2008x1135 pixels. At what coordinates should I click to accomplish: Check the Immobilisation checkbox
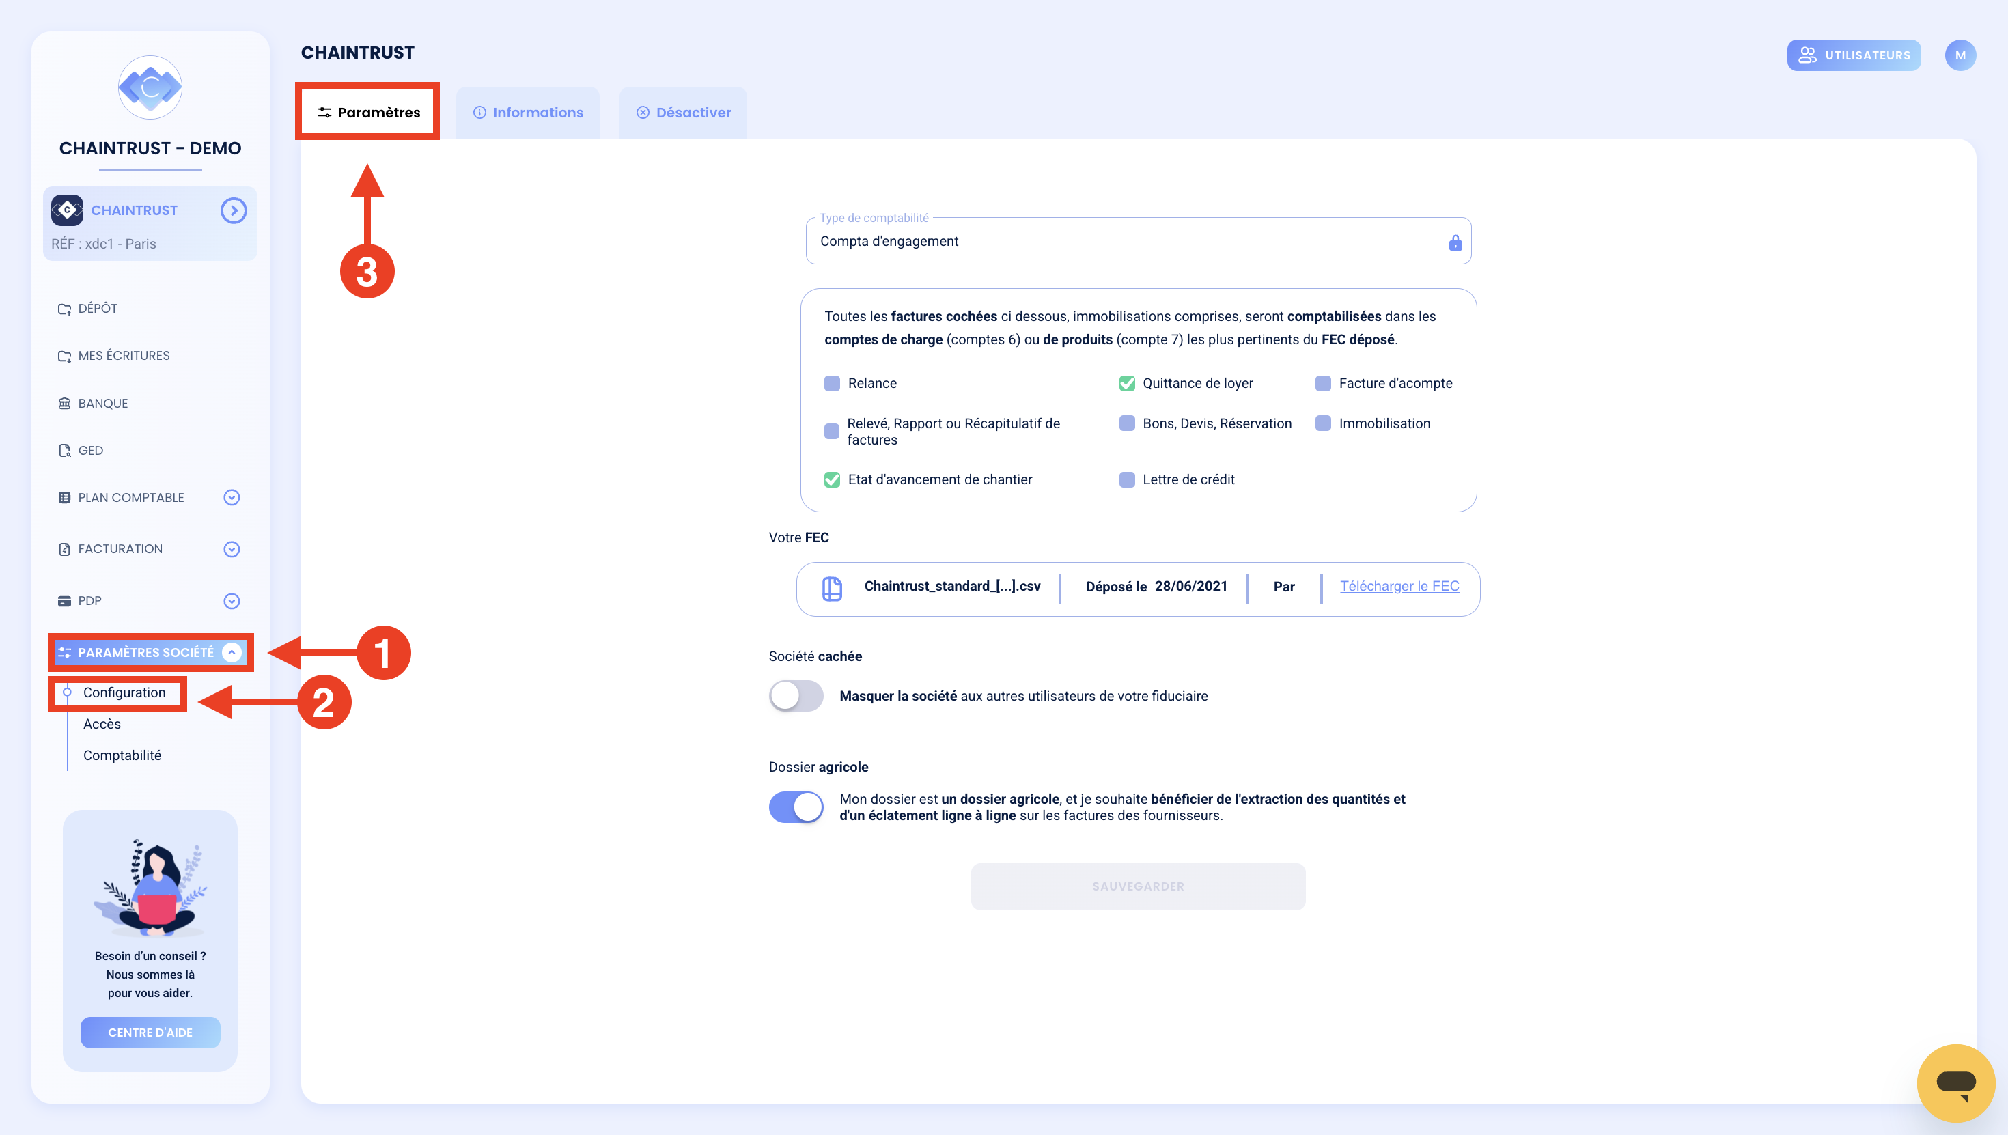(1323, 423)
